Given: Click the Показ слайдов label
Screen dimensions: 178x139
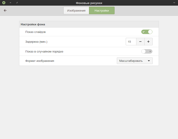Looking at the screenshot, I should (35, 32).
